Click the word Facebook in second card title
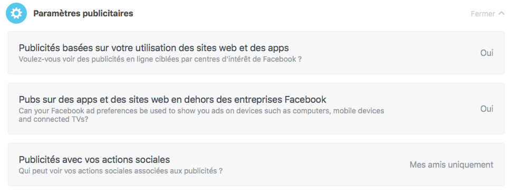The width and height of the screenshot is (511, 194). [x=305, y=99]
